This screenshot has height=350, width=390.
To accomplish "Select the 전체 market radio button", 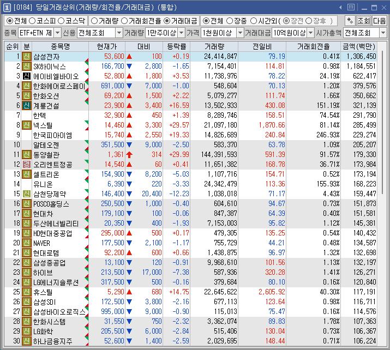I will 10,21.
